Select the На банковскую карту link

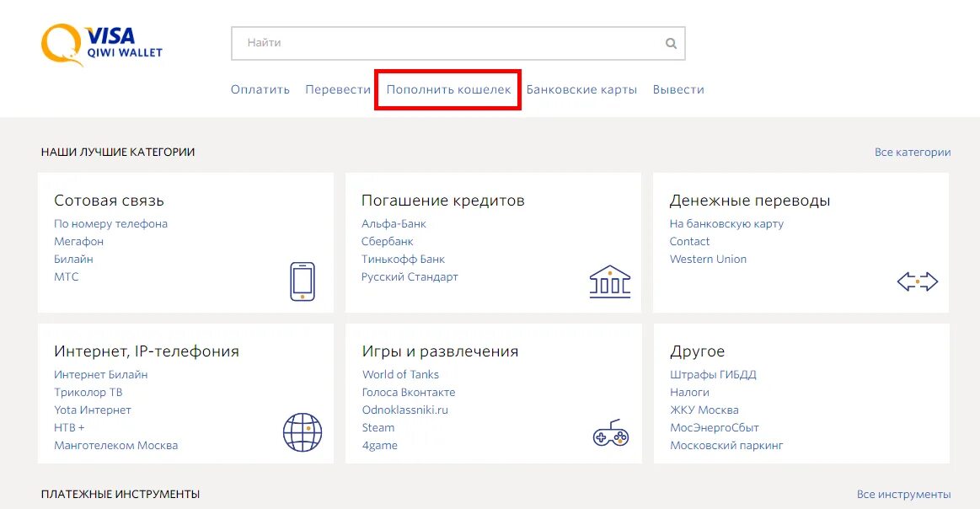726,223
